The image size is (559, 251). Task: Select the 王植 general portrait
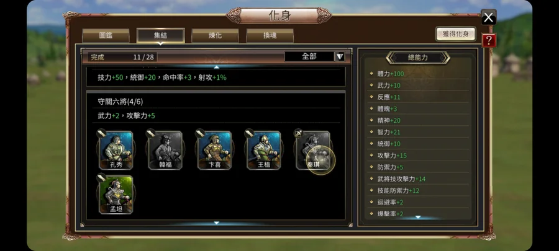tap(264, 150)
